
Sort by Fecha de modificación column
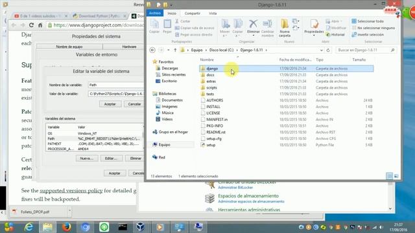click(295, 60)
